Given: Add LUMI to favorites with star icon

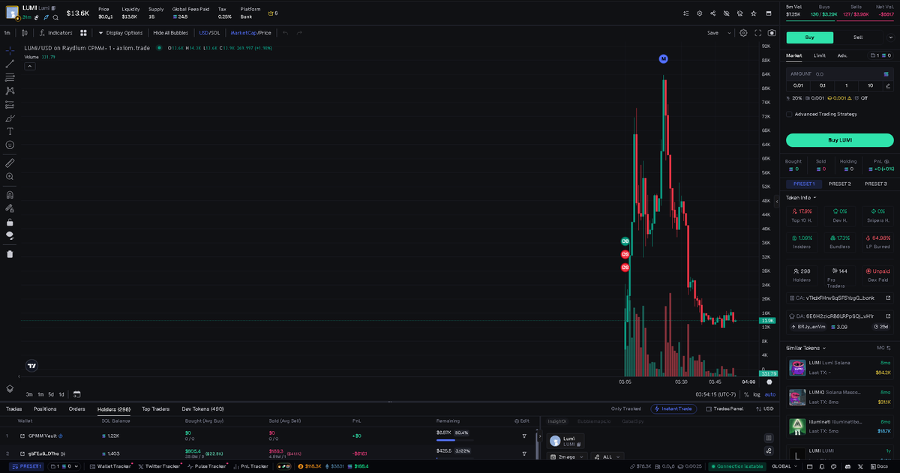Looking at the screenshot, I should click(x=754, y=13).
